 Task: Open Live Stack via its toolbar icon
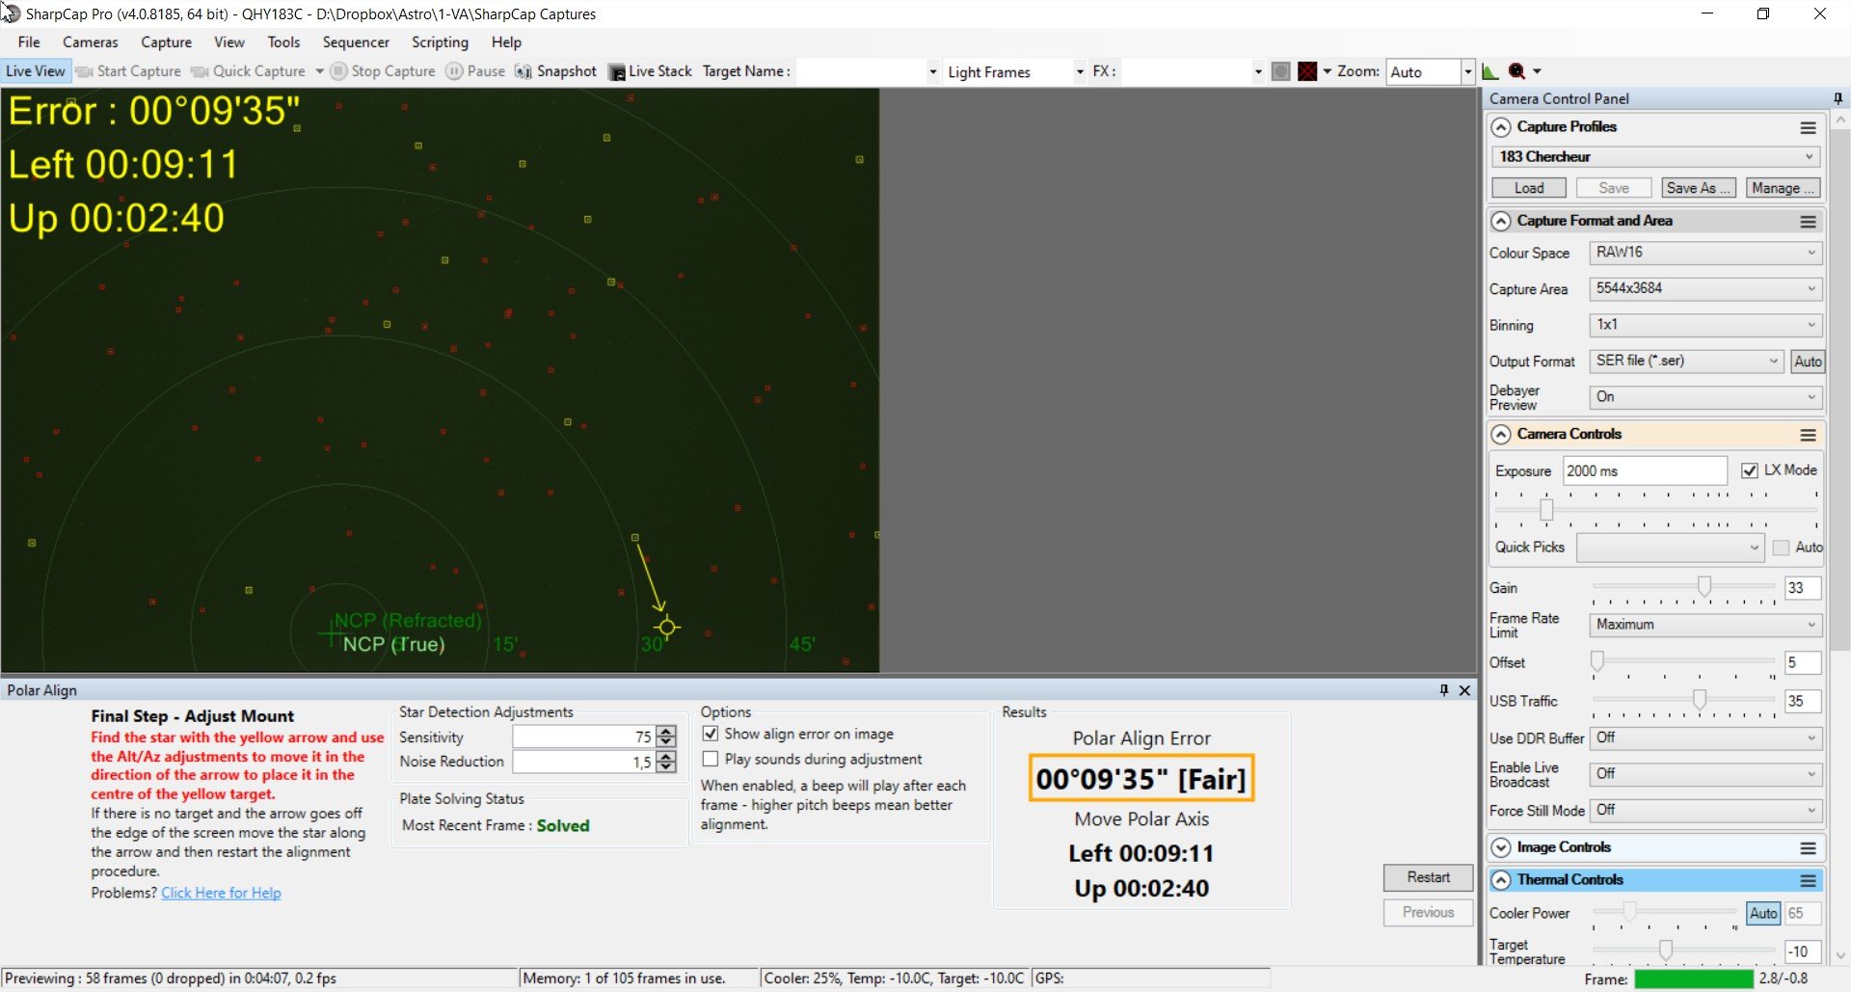pyautogui.click(x=617, y=72)
